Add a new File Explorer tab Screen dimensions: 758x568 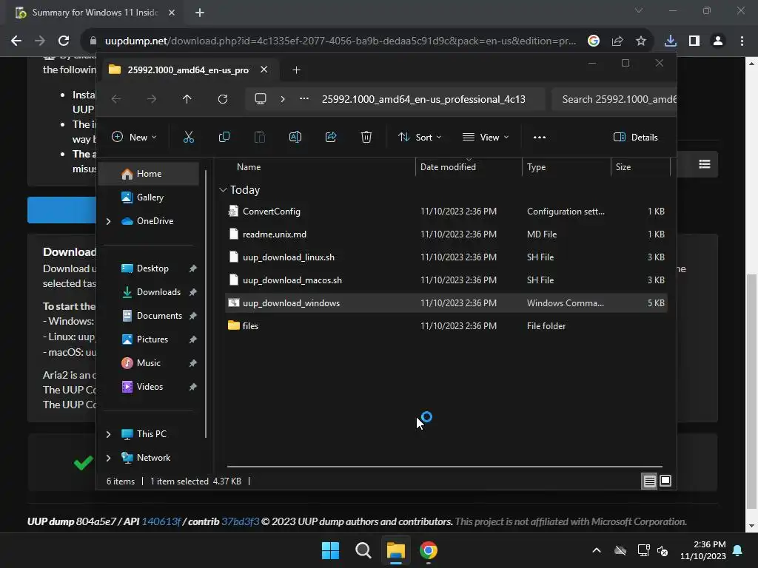coord(296,70)
